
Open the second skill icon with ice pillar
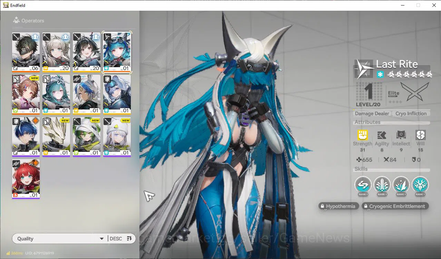[382, 185]
